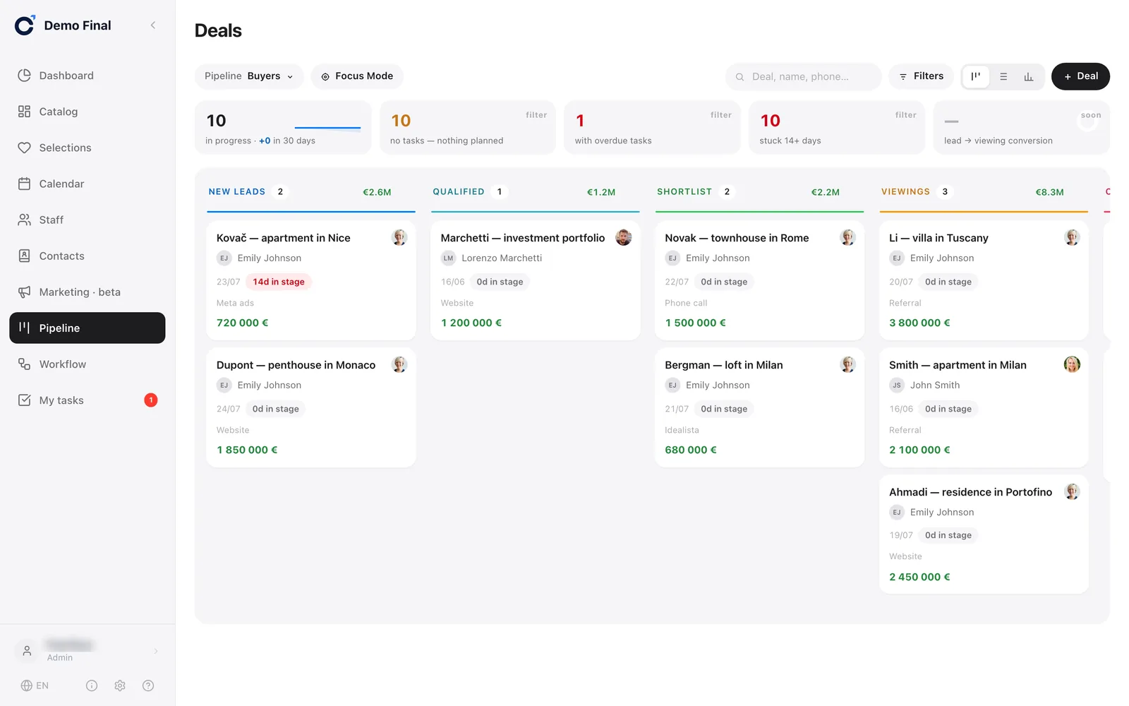The height and width of the screenshot is (706, 1129).
Task: Click the red My tasks notification badge
Action: tap(150, 400)
